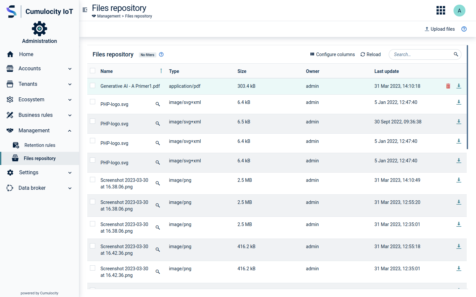
Task: Click the Last update column header
Action: click(386, 71)
